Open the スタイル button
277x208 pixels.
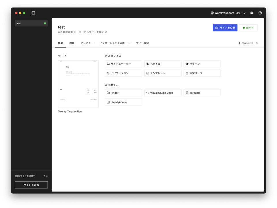(163, 64)
